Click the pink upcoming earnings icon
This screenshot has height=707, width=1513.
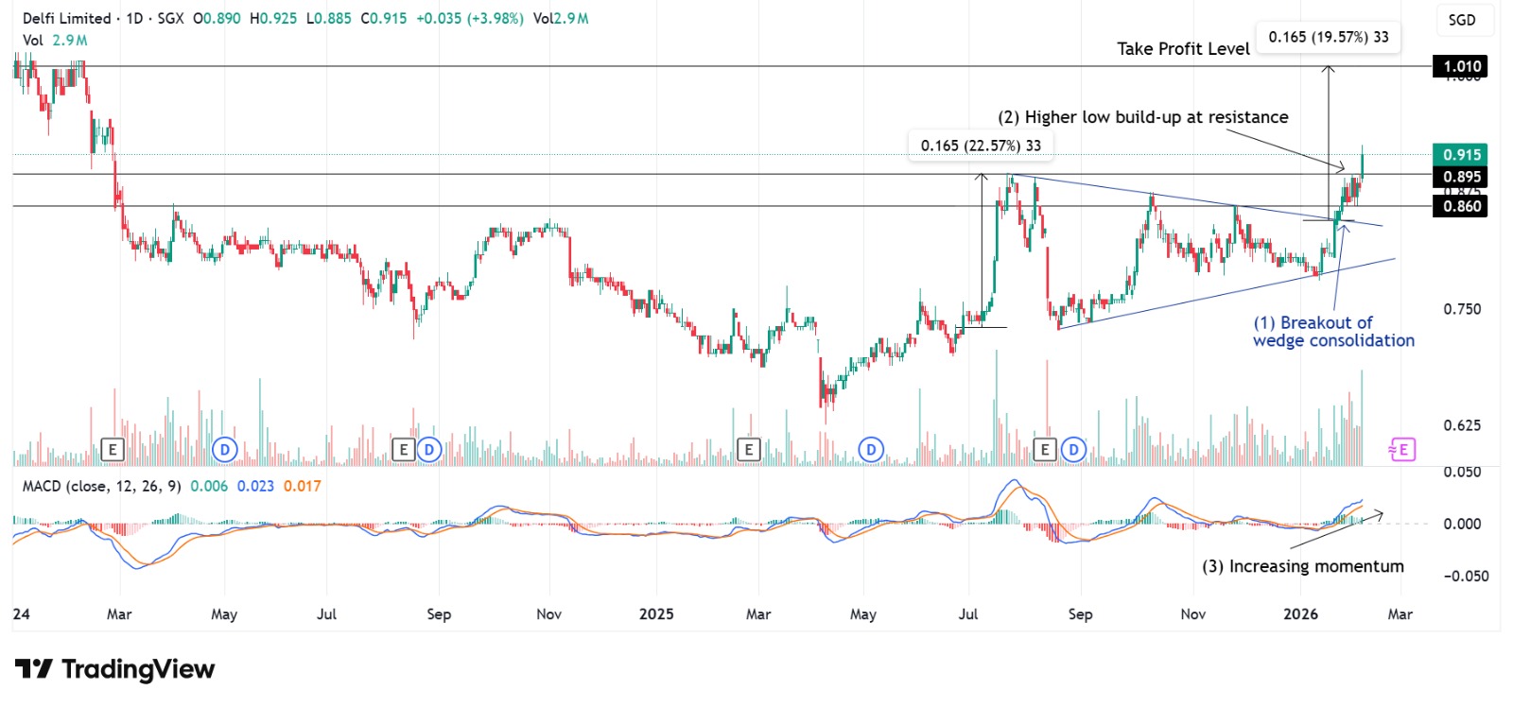pos(1401,450)
